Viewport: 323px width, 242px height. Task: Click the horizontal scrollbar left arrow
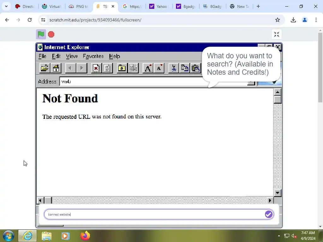[40, 200]
